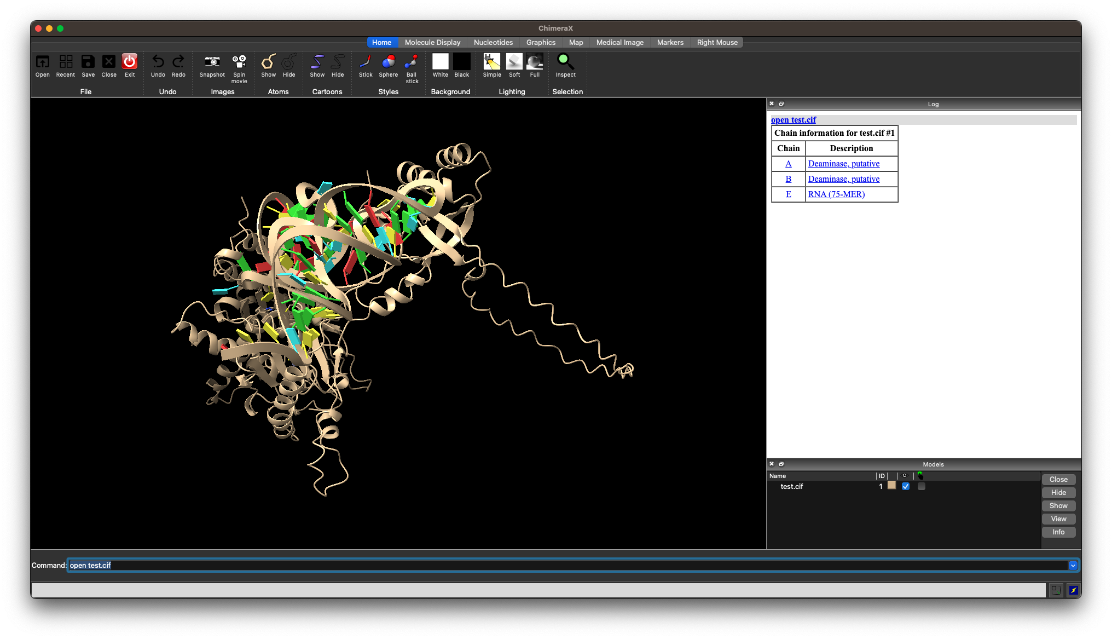The height and width of the screenshot is (639, 1112).
Task: Hide cartoons using the Hide icon
Action: pyautogui.click(x=338, y=61)
